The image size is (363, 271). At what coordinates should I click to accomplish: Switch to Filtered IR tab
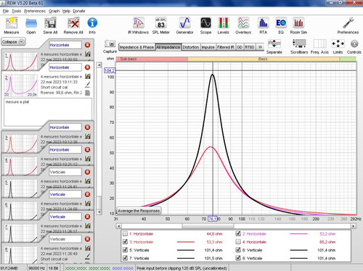(x=226, y=47)
